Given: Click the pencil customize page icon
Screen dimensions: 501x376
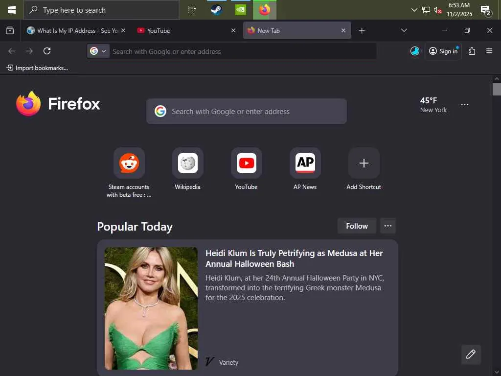Looking at the screenshot, I should coord(471,354).
